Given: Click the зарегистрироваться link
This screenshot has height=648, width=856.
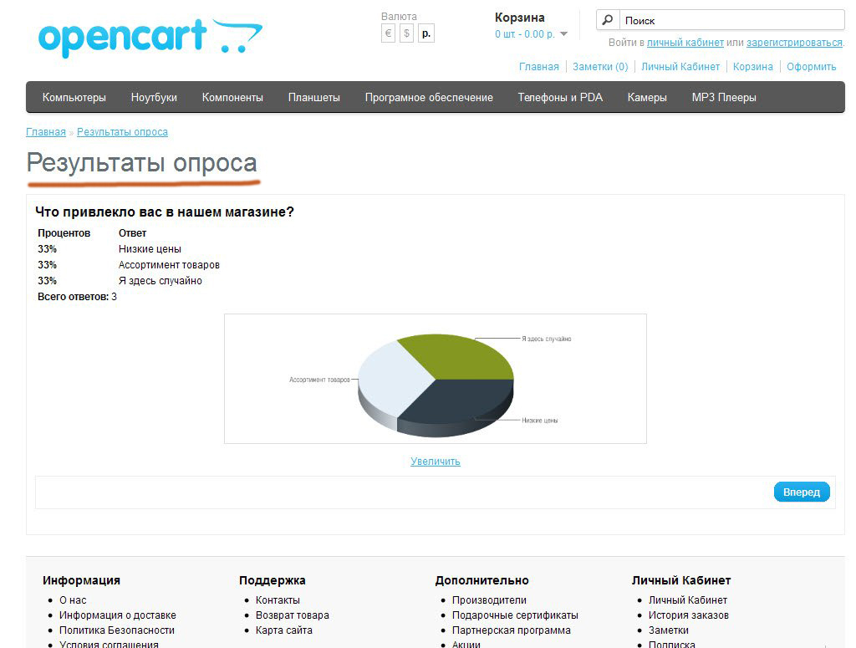Looking at the screenshot, I should click(794, 42).
